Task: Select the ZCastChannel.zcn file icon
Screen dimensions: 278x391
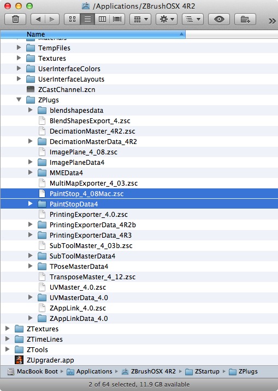Action: [31, 89]
